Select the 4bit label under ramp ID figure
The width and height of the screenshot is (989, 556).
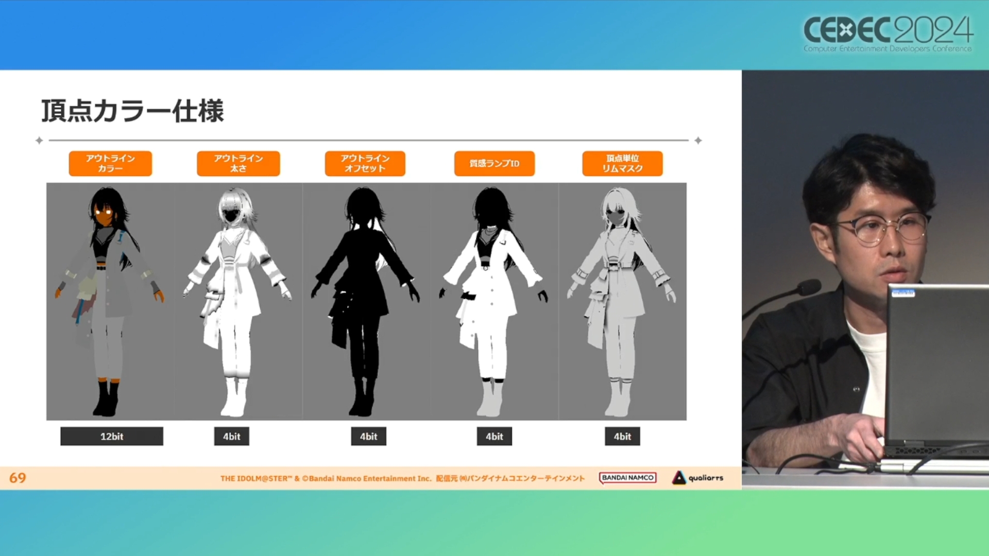click(494, 436)
